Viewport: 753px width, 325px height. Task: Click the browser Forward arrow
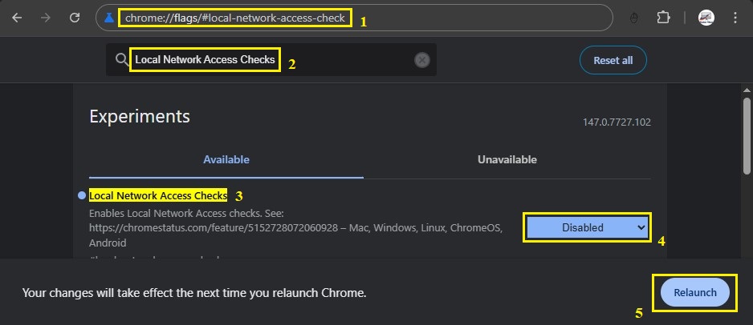46,17
